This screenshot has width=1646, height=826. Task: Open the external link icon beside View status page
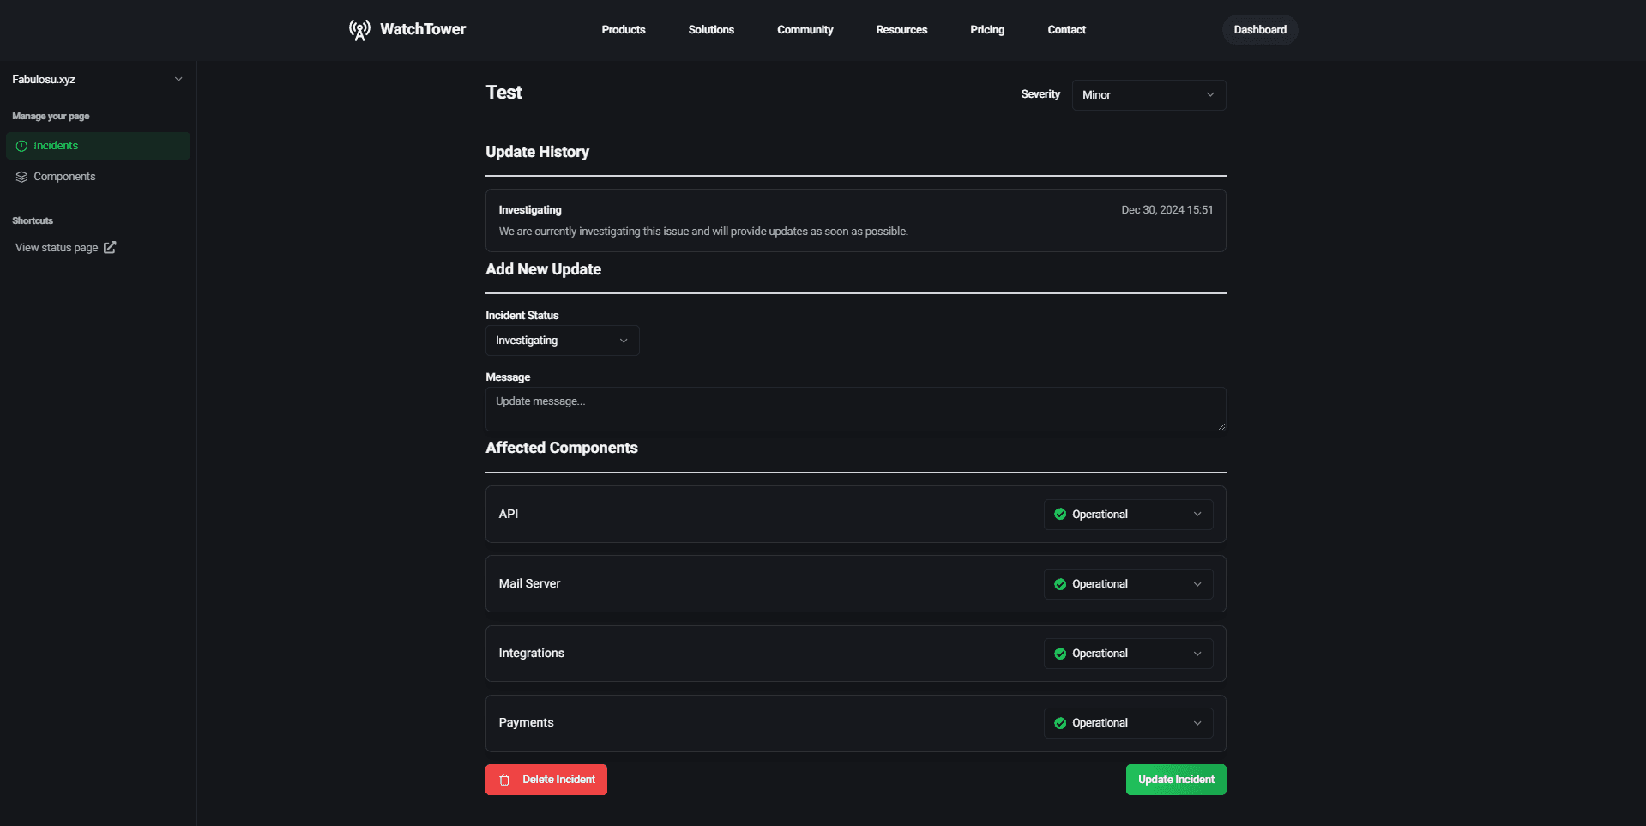(109, 247)
